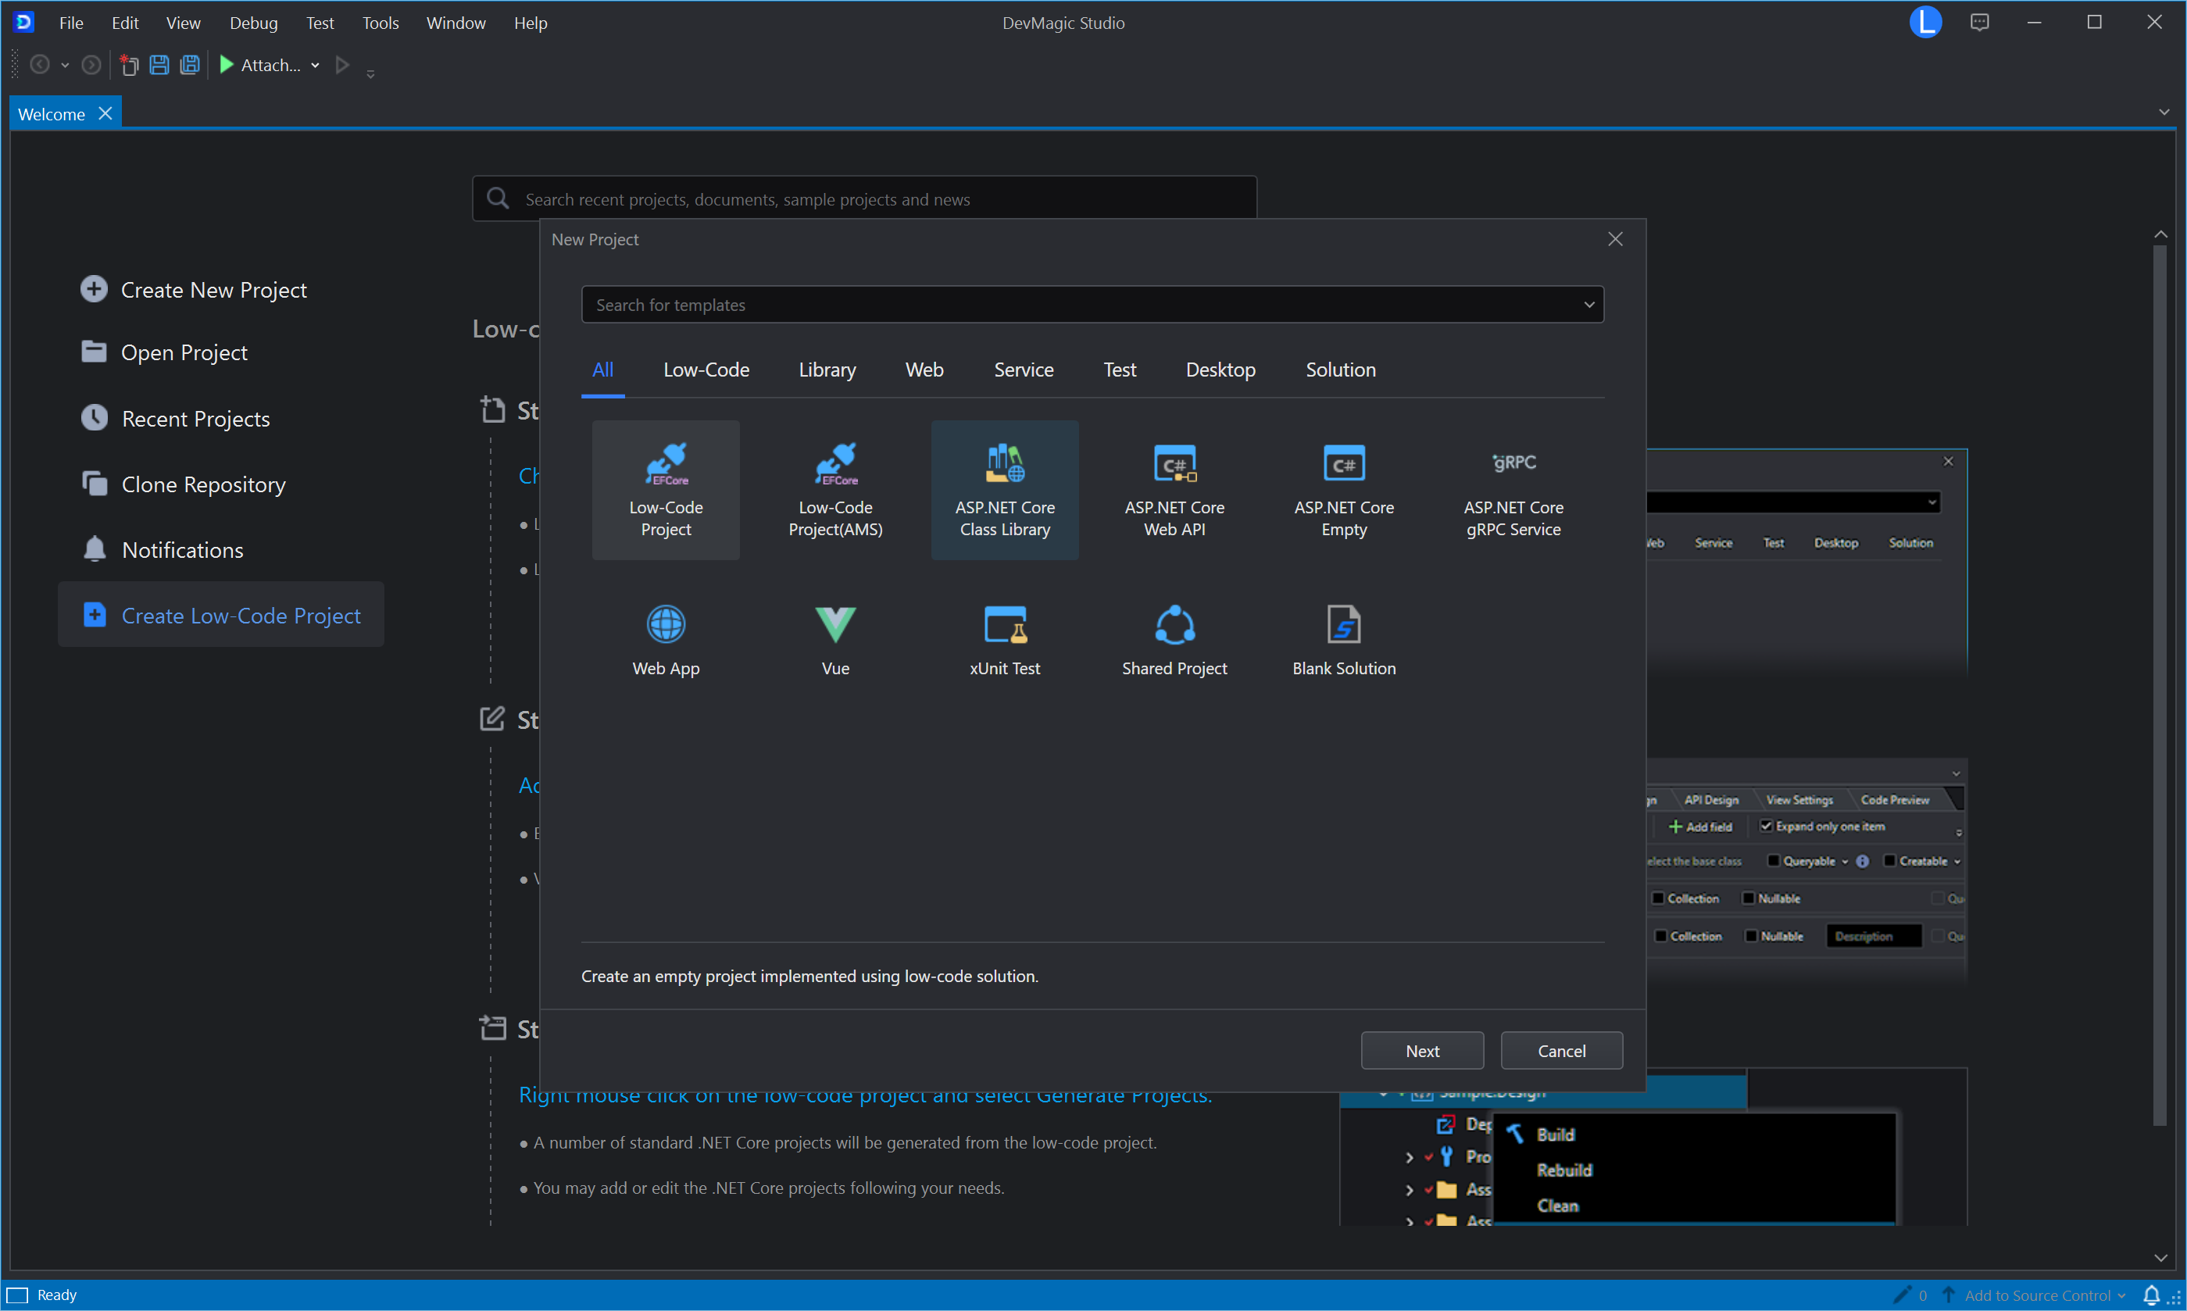
Task: Switch to the Desktop templates tab
Action: pyautogui.click(x=1220, y=370)
